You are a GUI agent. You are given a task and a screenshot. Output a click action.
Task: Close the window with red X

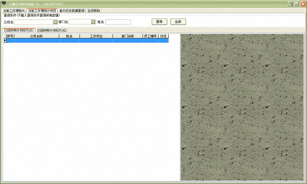tap(303, 4)
